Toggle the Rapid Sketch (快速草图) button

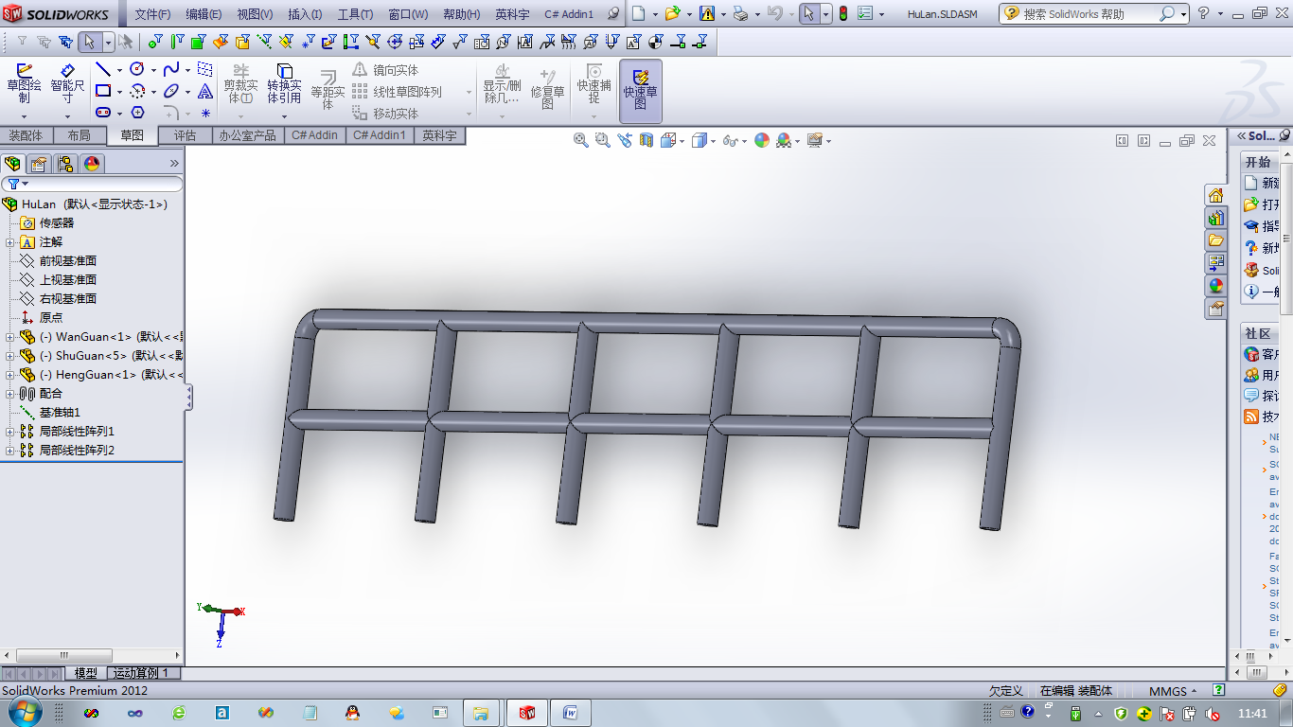(641, 90)
